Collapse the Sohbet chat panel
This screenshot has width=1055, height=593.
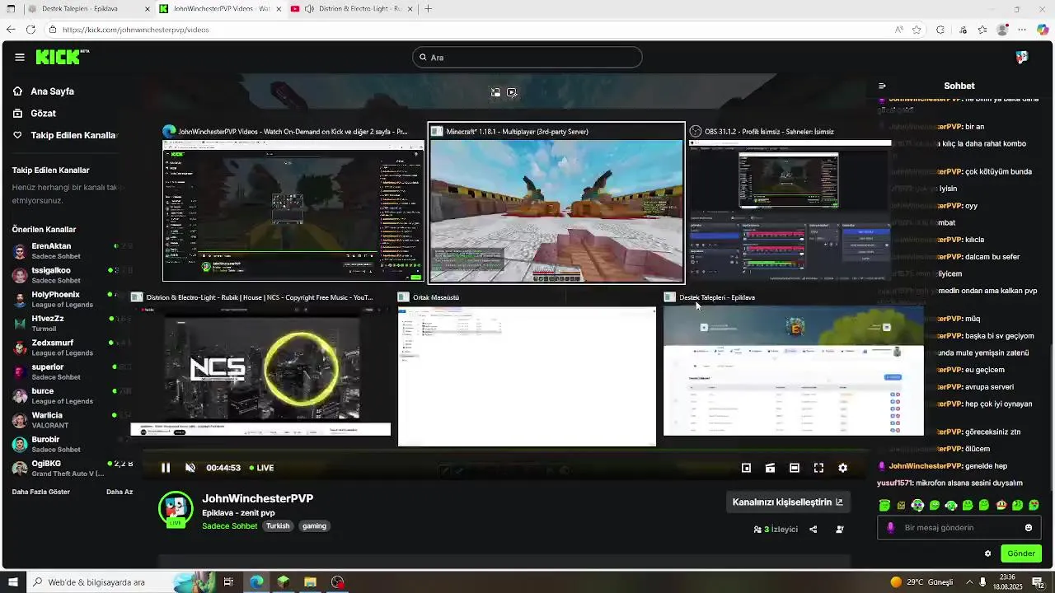pos(882,86)
